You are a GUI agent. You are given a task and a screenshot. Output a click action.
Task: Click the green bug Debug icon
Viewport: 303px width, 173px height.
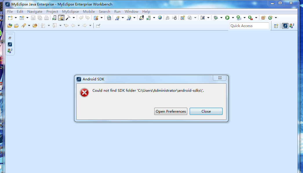tap(216, 18)
